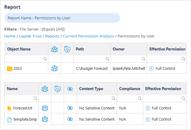
Task: Open the Lepide Trust breadcrumb link
Action: pyautogui.click(x=30, y=36)
